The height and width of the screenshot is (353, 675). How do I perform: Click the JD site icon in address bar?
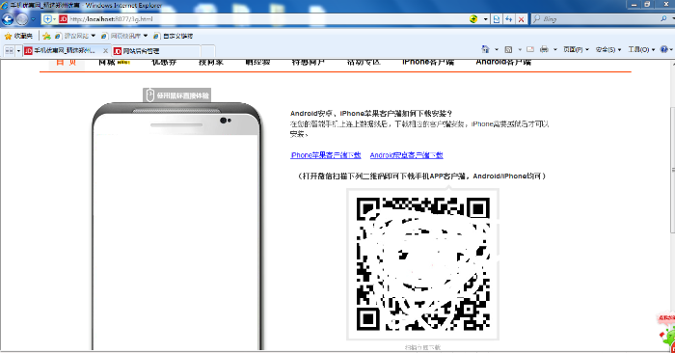64,19
